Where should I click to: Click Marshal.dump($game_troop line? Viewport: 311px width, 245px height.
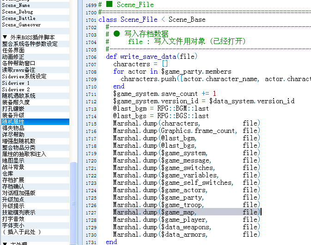click(x=186, y=205)
